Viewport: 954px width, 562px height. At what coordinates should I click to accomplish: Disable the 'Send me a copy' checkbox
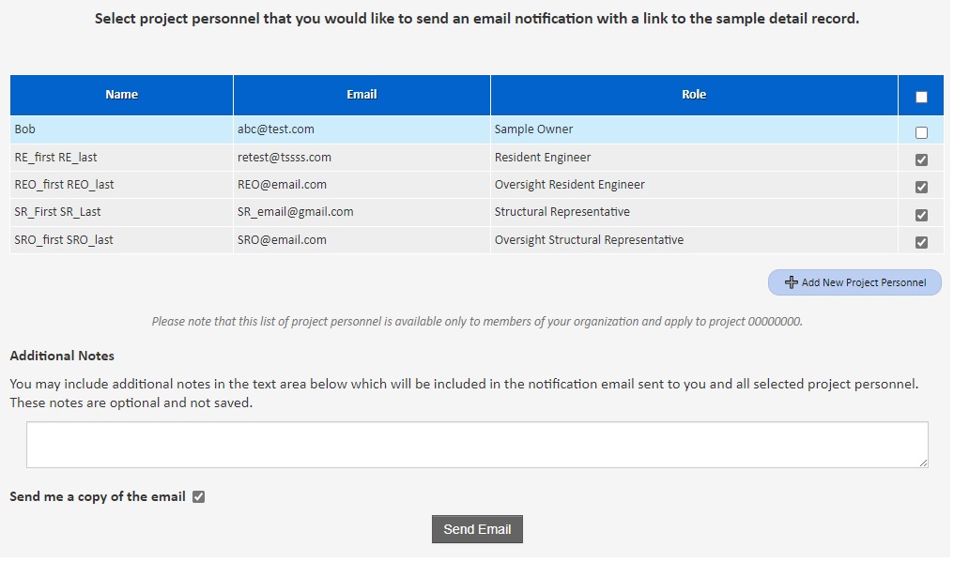point(198,497)
